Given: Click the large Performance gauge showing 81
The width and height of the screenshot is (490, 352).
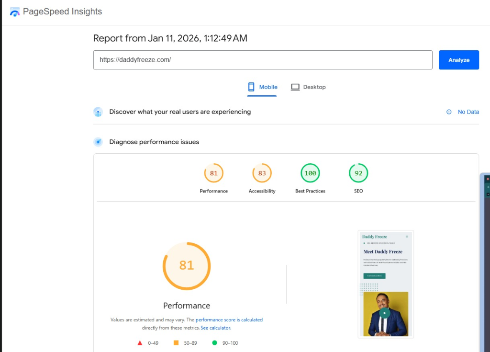Looking at the screenshot, I should point(187,266).
